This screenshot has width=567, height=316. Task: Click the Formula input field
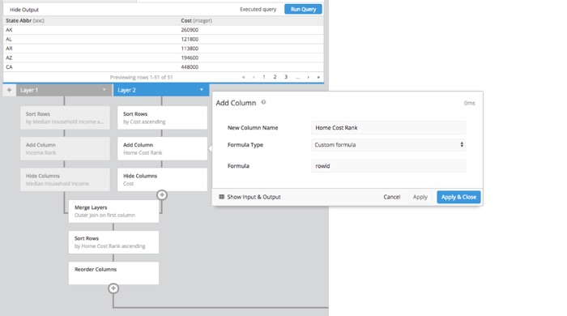(x=388, y=166)
